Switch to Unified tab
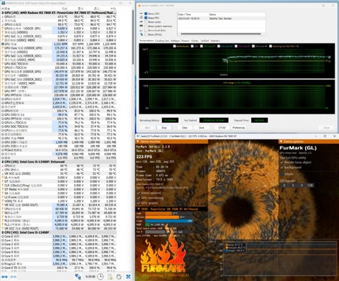339x281 pixels. click(205, 41)
